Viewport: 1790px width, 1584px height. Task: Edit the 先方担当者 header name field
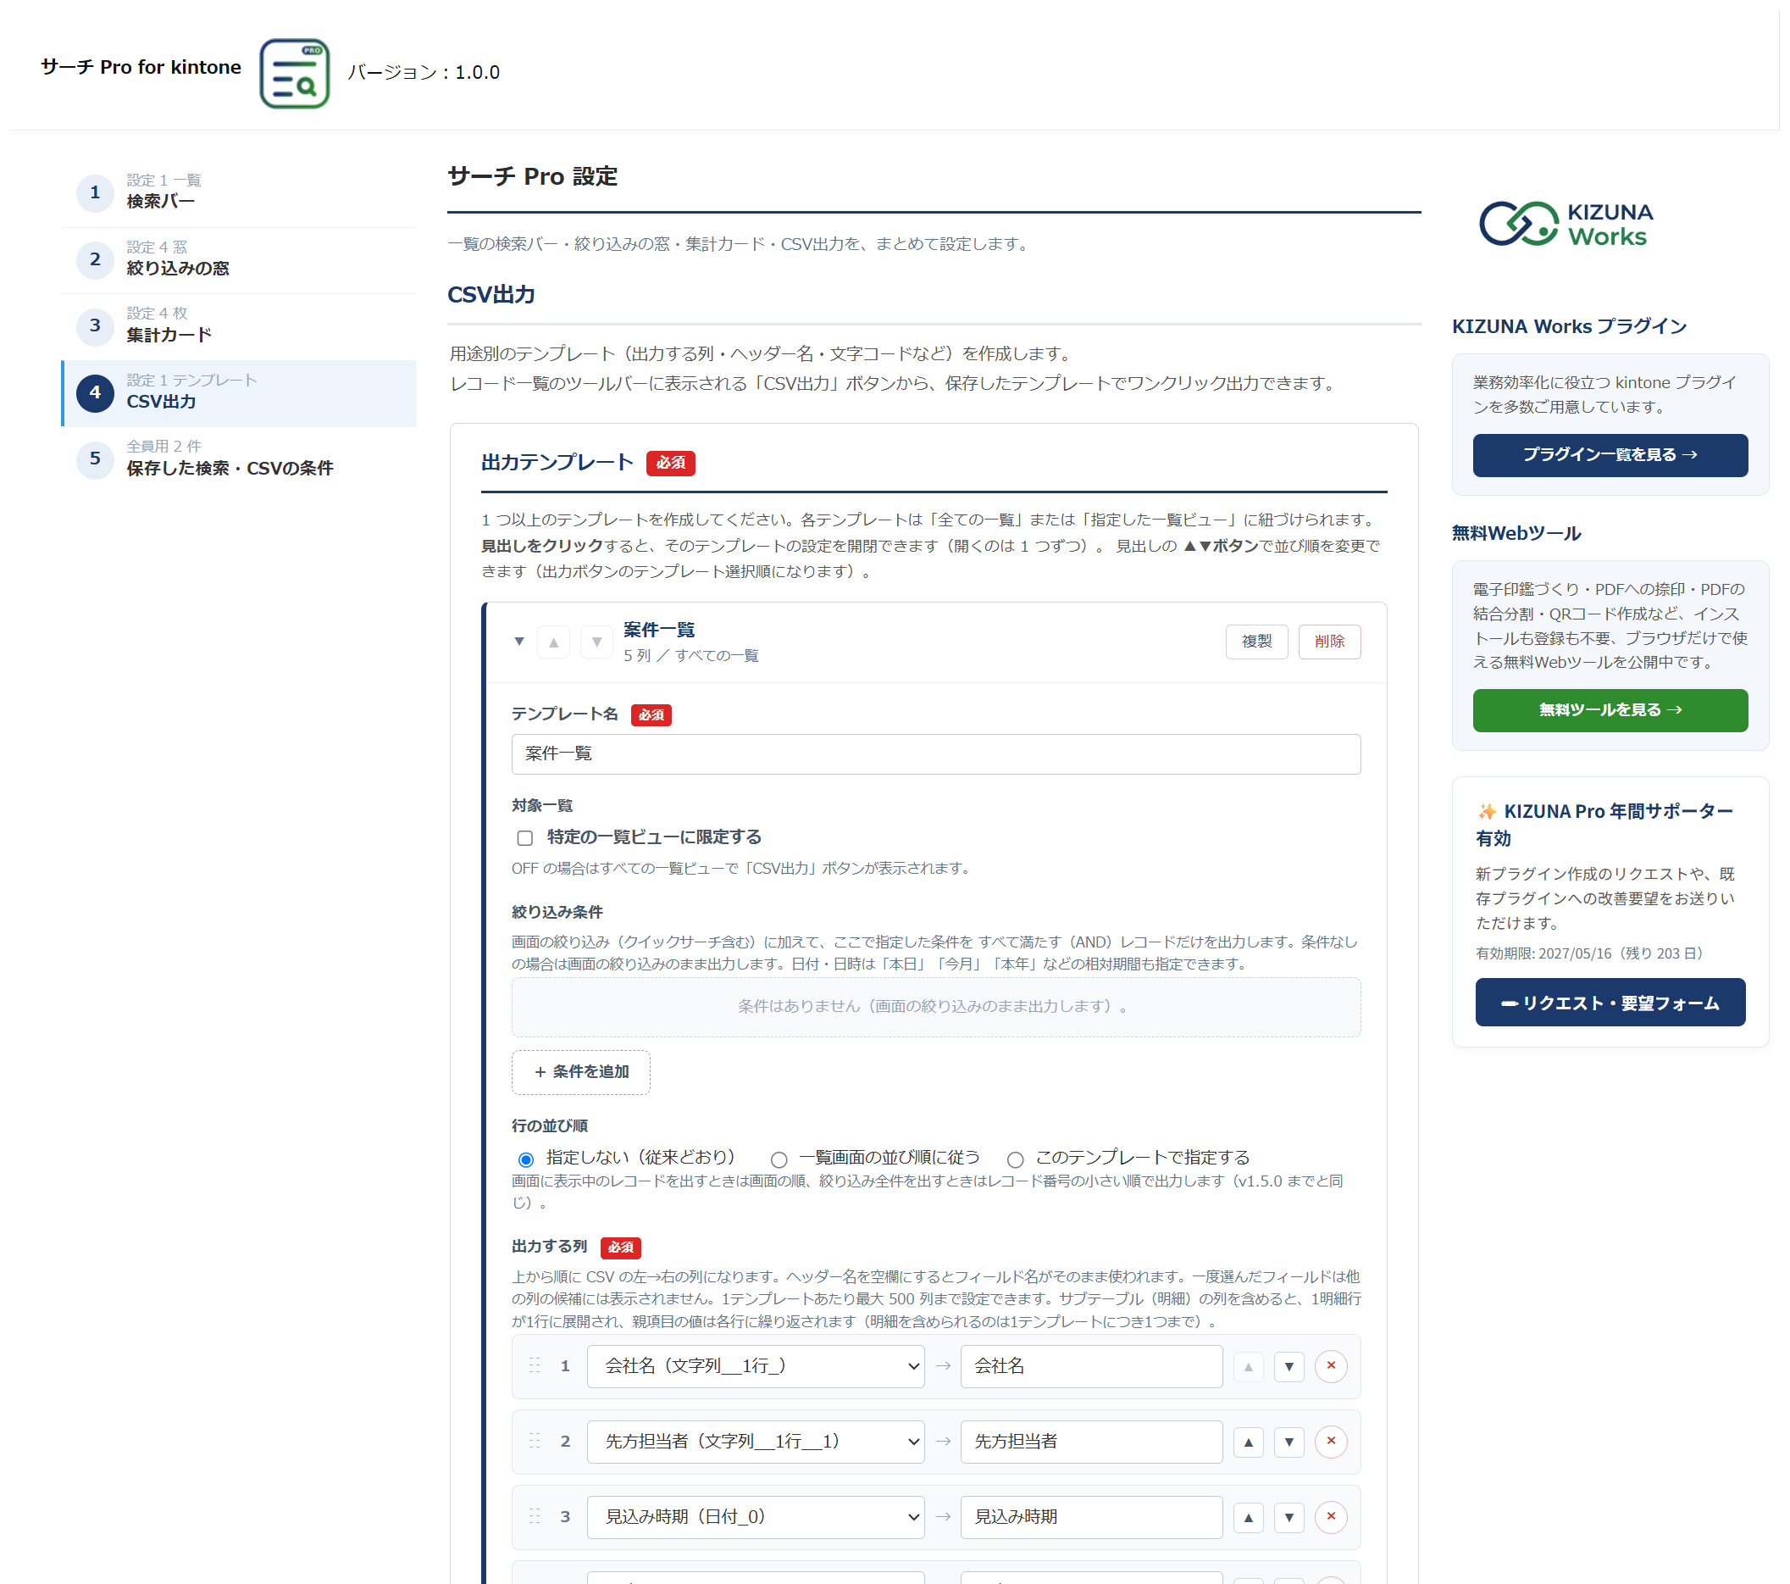(x=1091, y=1442)
